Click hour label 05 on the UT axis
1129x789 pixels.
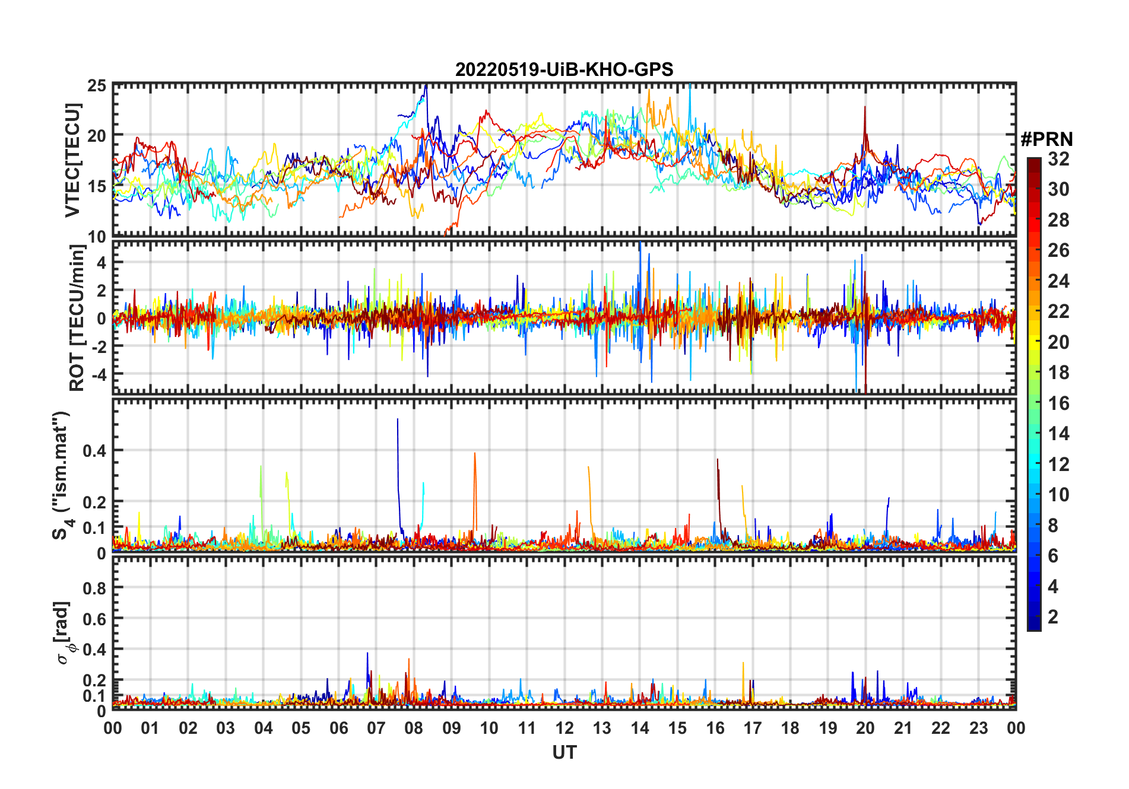pos(301,728)
